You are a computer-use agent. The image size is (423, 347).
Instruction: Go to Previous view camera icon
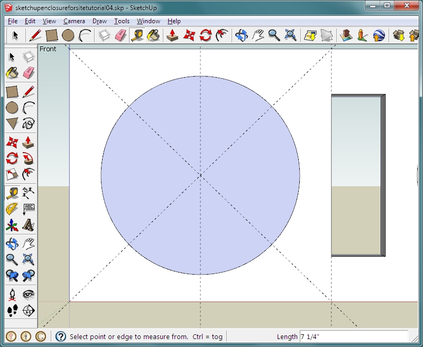[12, 276]
